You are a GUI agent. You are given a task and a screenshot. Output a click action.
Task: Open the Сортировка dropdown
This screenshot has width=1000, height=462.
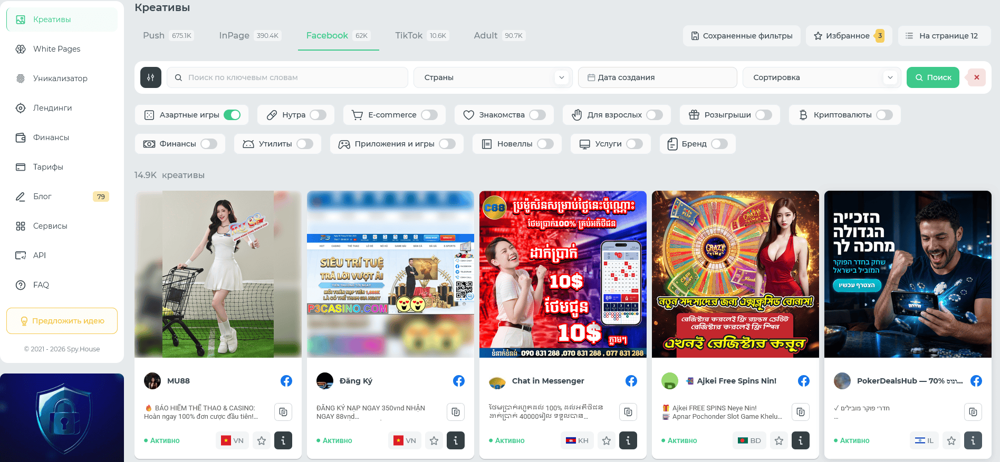822,77
